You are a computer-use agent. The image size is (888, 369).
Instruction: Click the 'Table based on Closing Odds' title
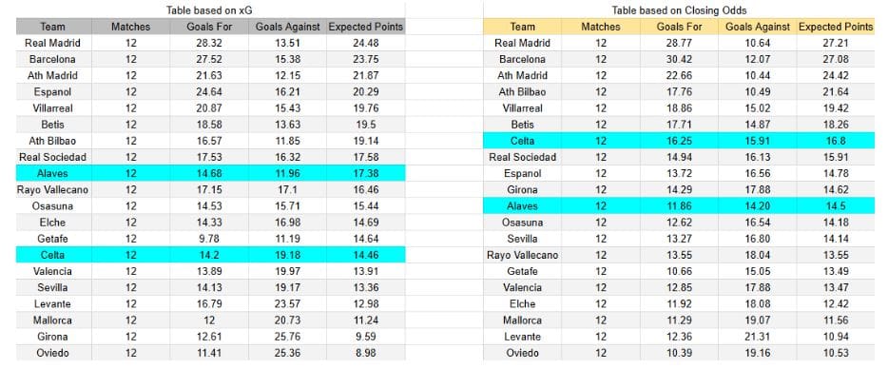coord(679,10)
